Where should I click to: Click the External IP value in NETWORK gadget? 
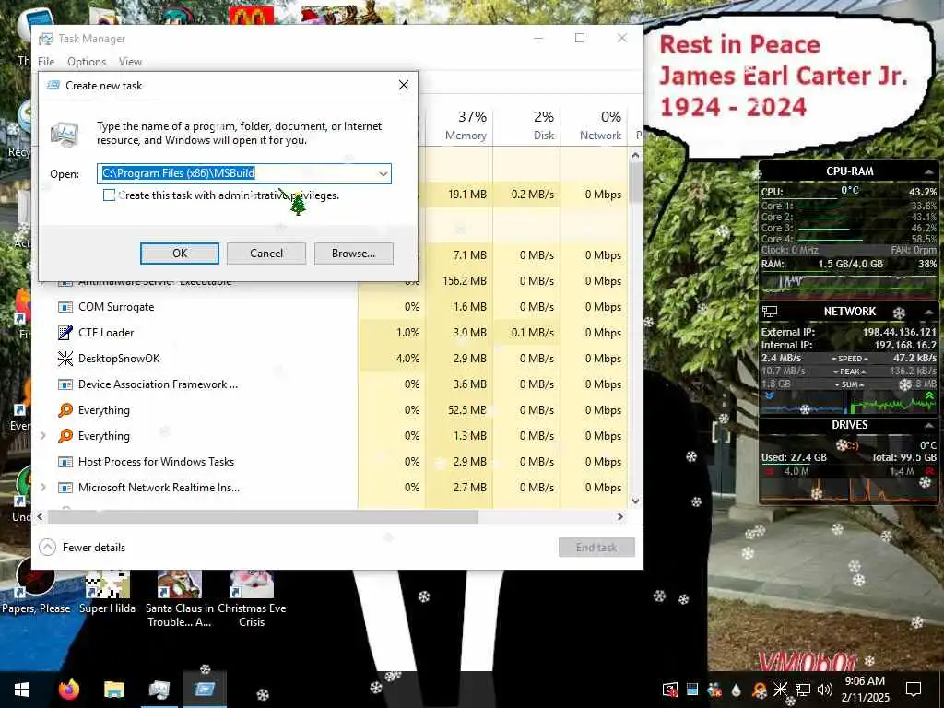point(899,332)
